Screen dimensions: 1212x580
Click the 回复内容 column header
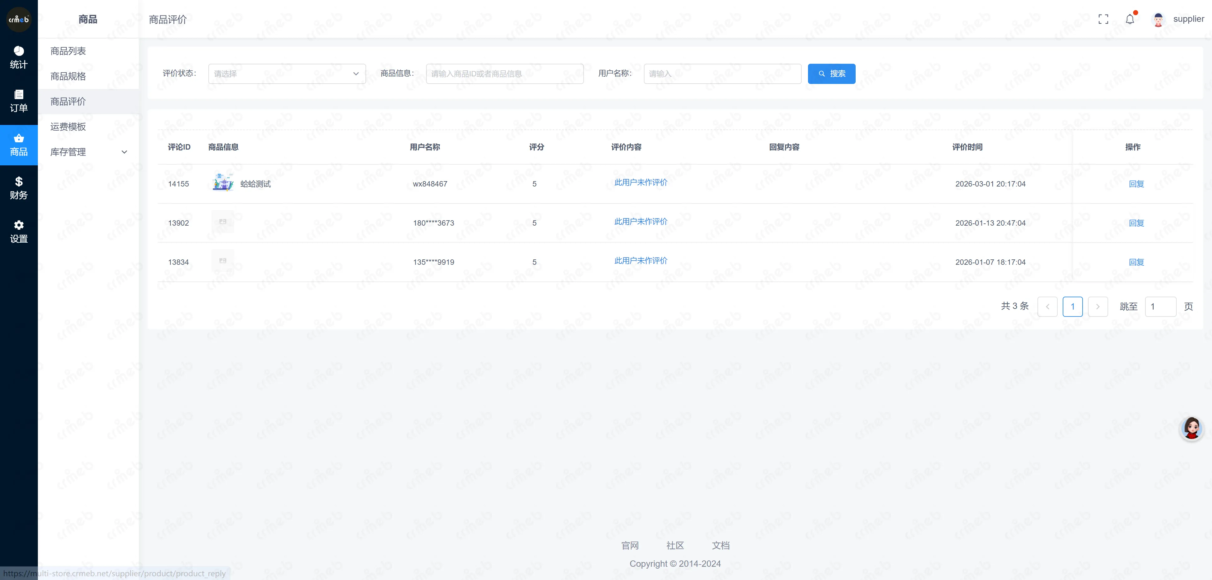click(784, 147)
